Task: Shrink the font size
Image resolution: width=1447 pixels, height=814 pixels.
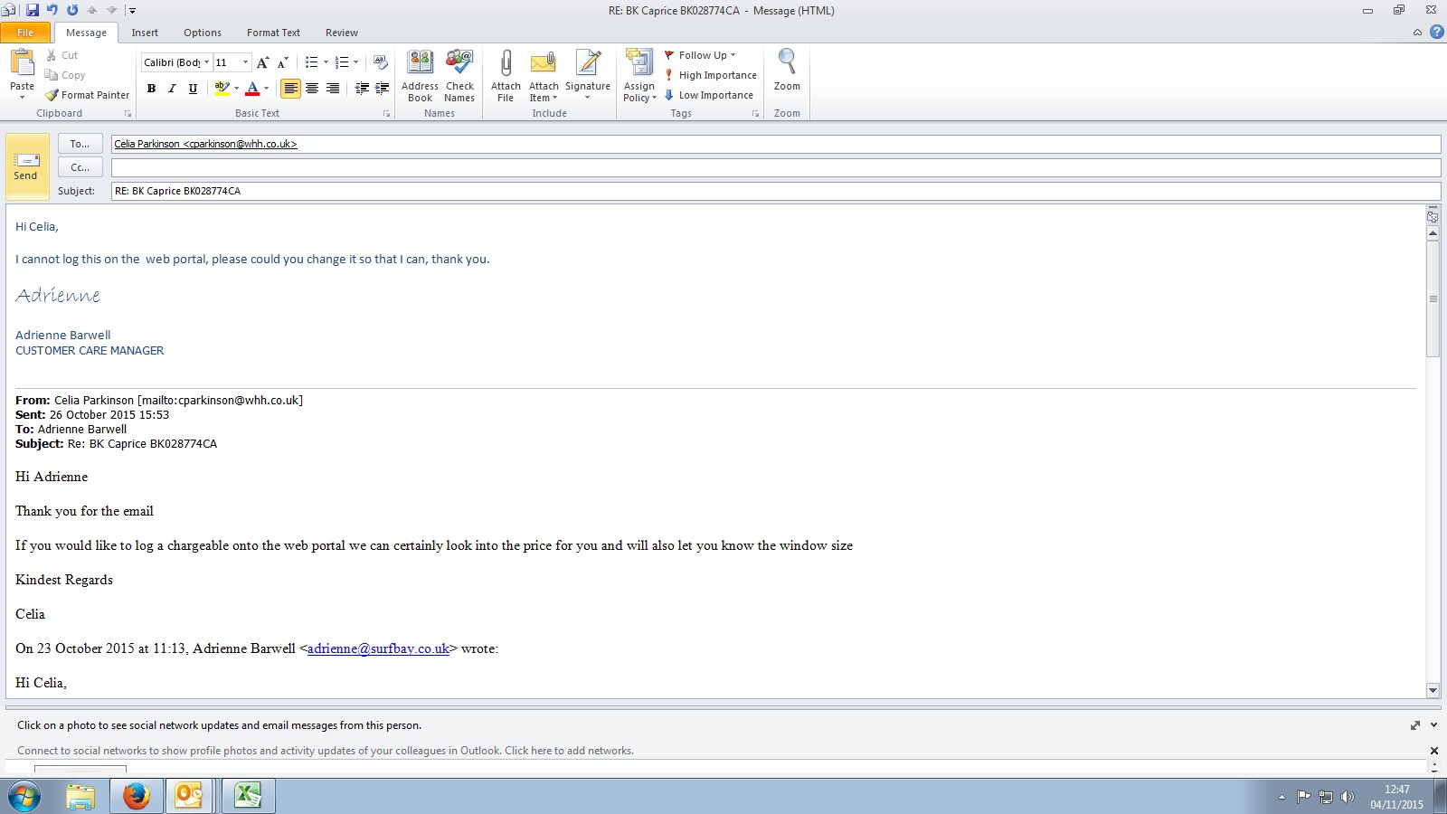Action: pos(282,62)
